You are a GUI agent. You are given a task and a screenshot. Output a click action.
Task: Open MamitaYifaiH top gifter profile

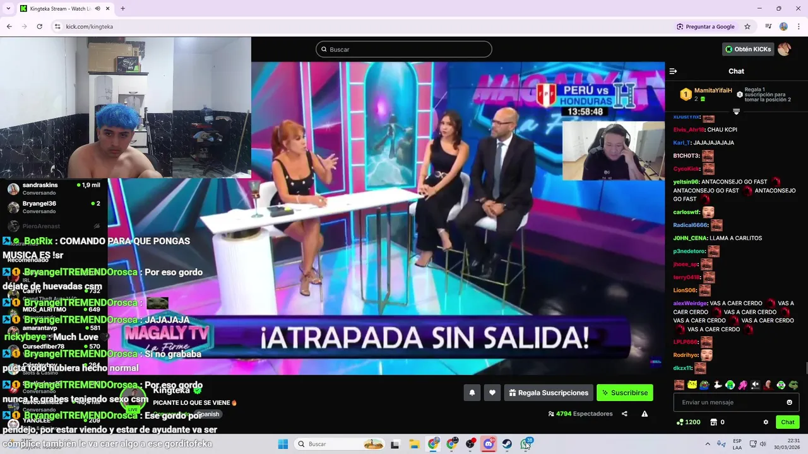coord(713,91)
